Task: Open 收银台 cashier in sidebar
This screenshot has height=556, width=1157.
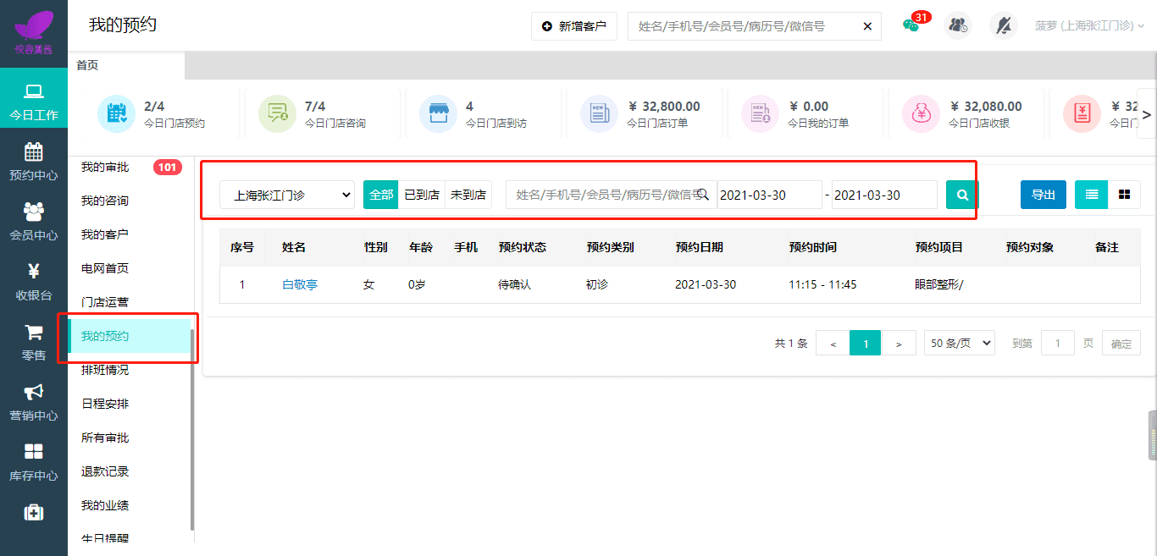Action: pos(34,283)
